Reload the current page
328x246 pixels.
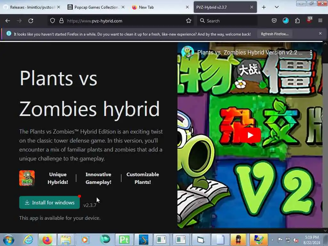pos(31,21)
